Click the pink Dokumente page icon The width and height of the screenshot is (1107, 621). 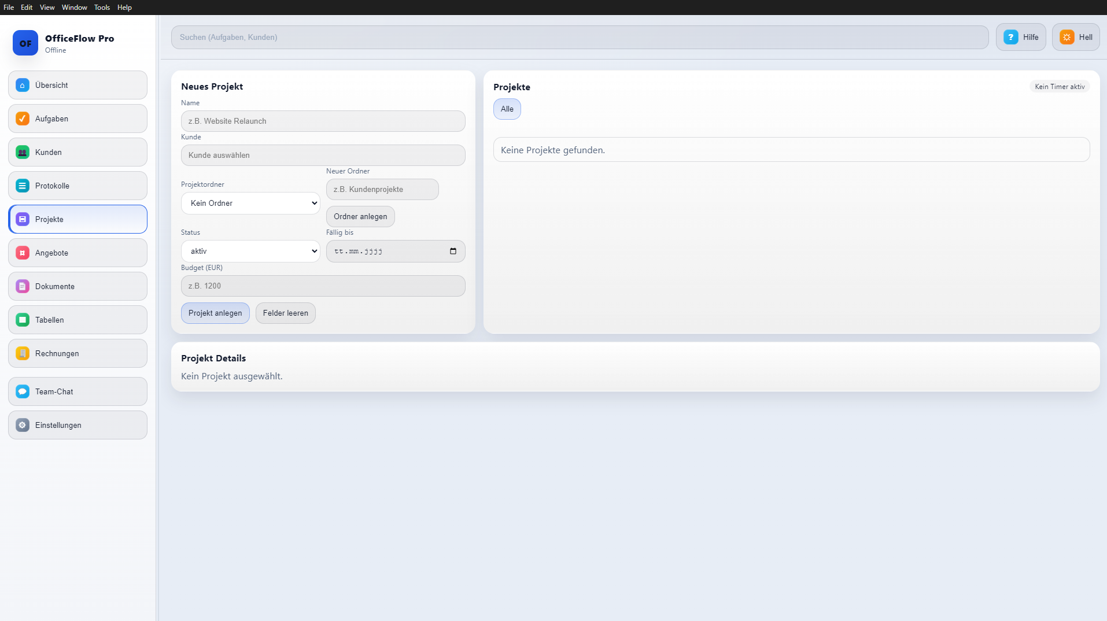point(23,286)
